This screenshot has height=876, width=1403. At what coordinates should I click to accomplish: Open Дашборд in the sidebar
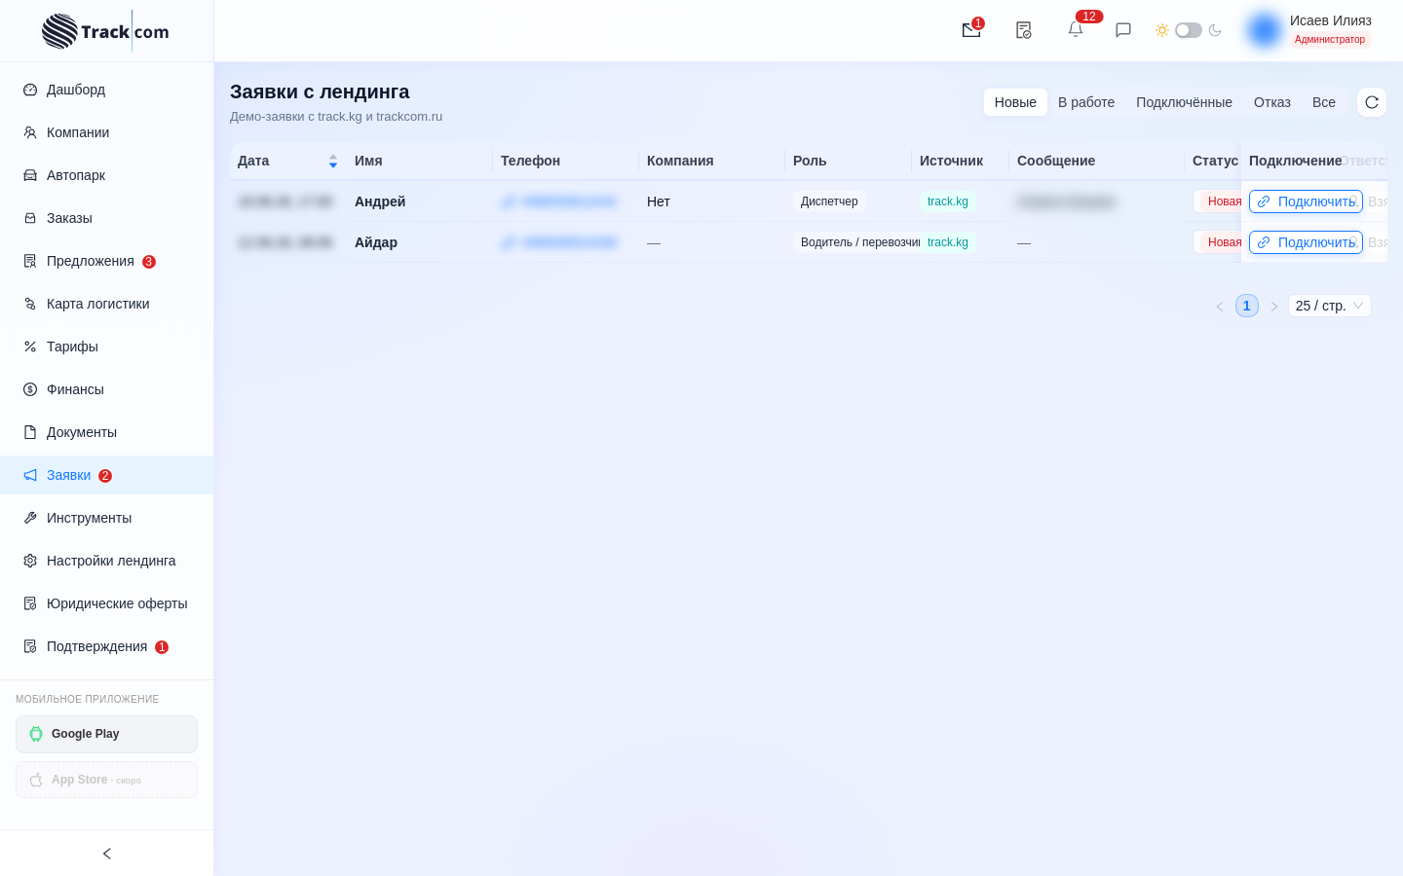(107, 90)
